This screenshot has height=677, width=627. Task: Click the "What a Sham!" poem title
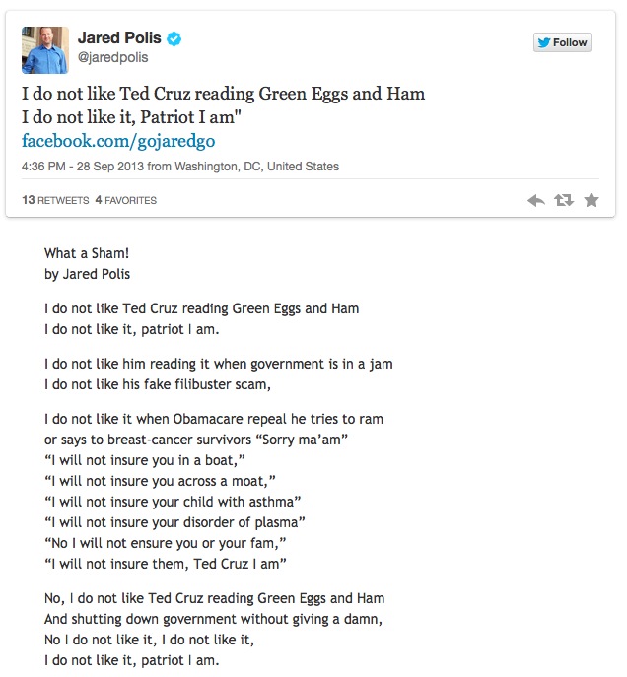87,253
